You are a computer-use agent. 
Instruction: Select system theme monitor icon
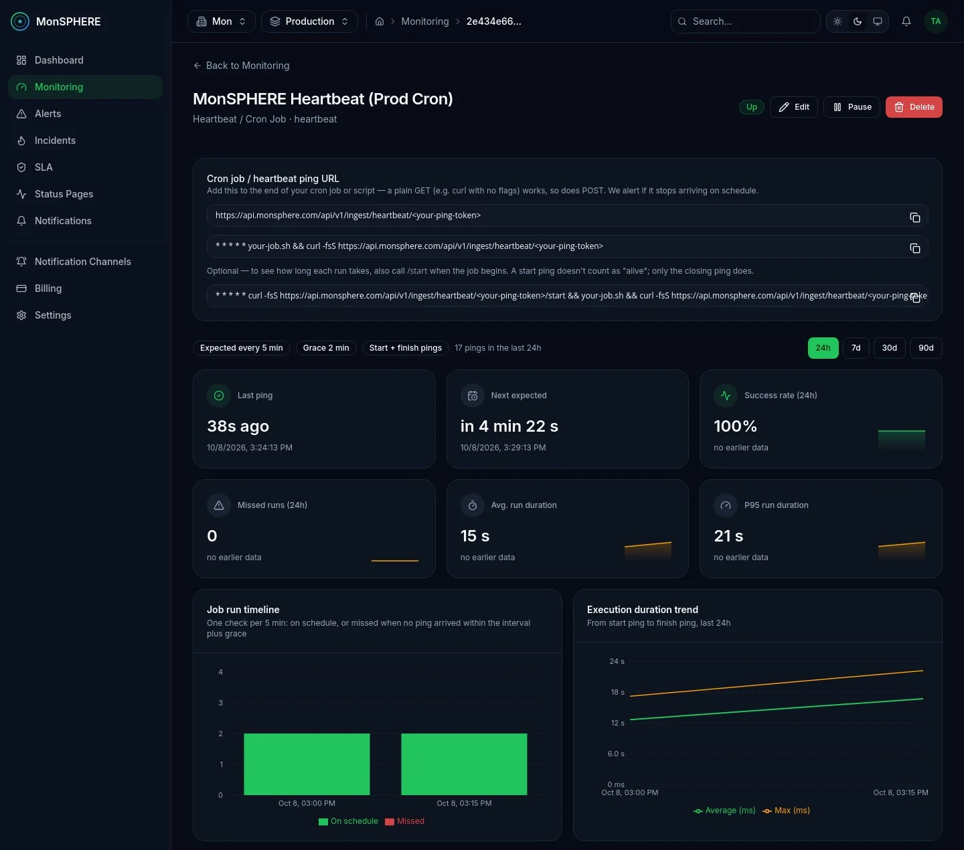click(x=878, y=21)
